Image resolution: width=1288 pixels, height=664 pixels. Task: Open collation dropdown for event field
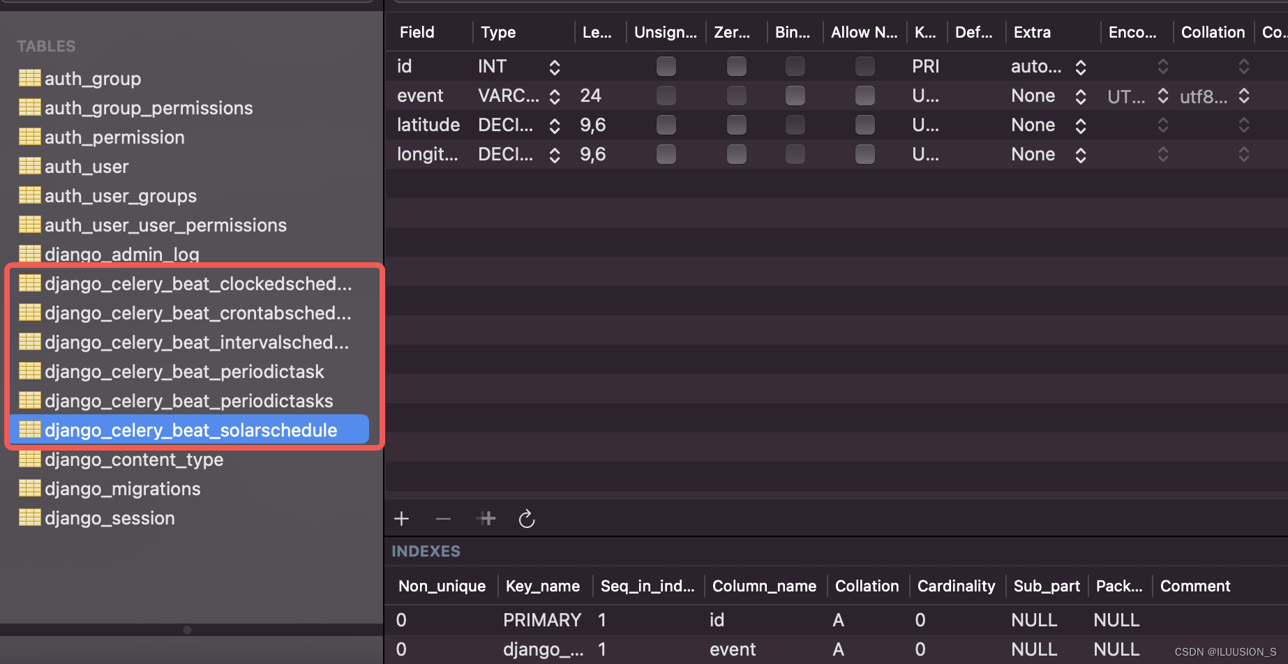click(x=1244, y=96)
